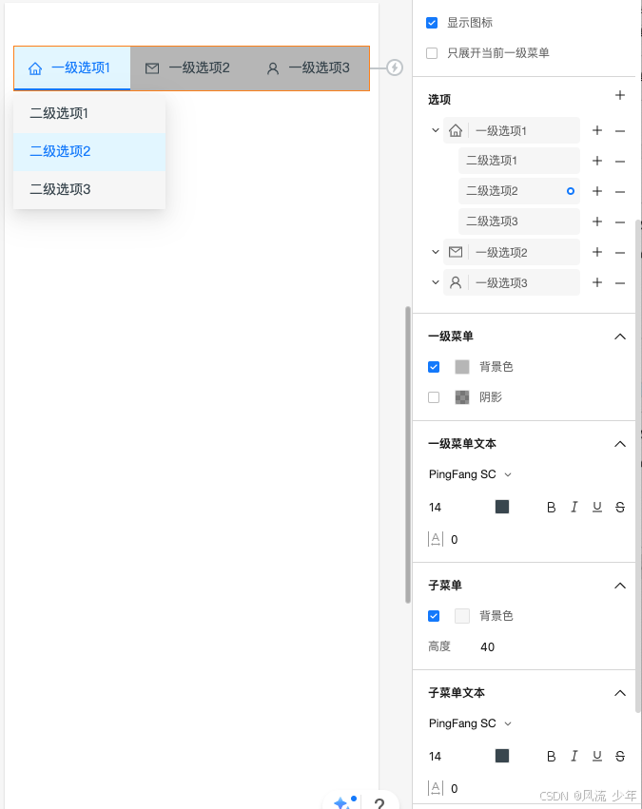This screenshot has width=642, height=809.
Task: Pick the 阴影 shadow color swatch
Action: 462,397
